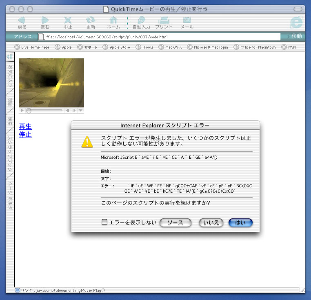This screenshot has height=300, width=311.
Task: Step the movie forward one frame
Action: (x=74, y=111)
